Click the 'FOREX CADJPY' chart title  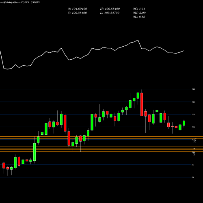(30, 2)
